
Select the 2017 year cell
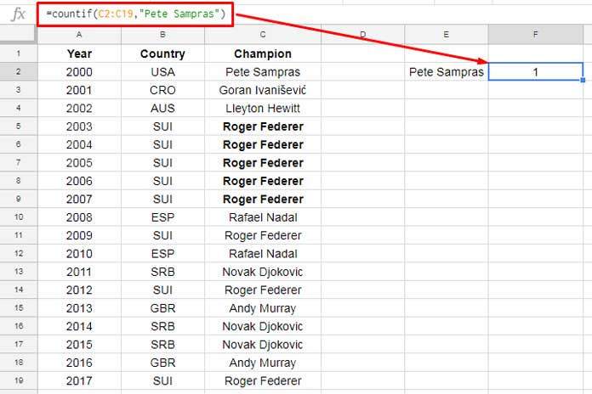coord(79,380)
